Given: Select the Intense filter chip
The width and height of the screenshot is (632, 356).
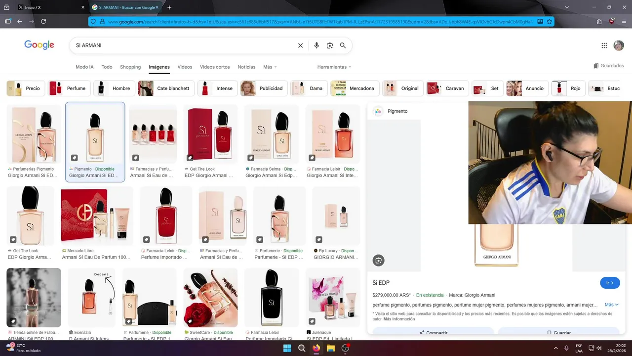Looking at the screenshot, I should 217,89.
